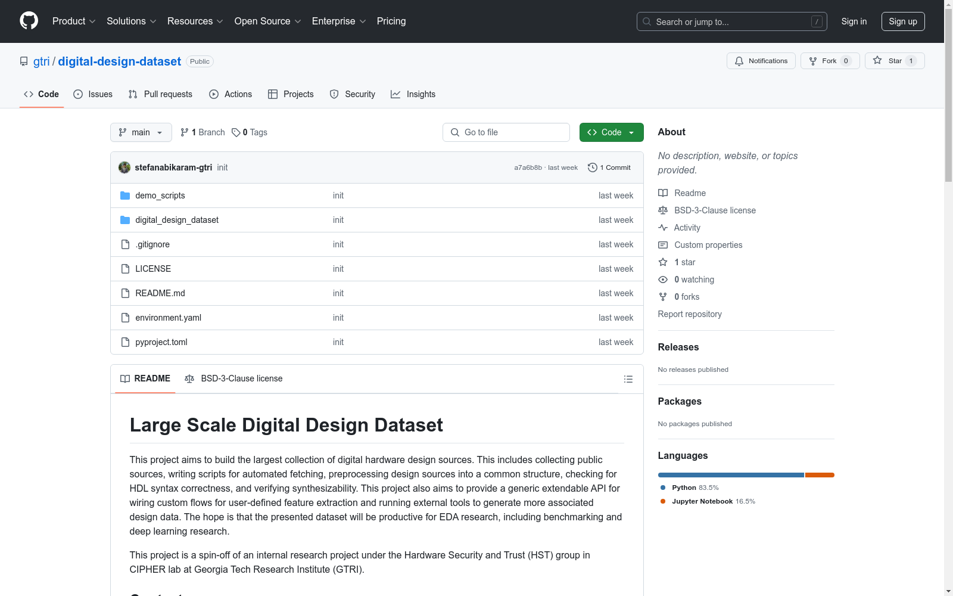This screenshot has height=596, width=953.
Task: Click the commit history clock icon
Action: pos(592,167)
